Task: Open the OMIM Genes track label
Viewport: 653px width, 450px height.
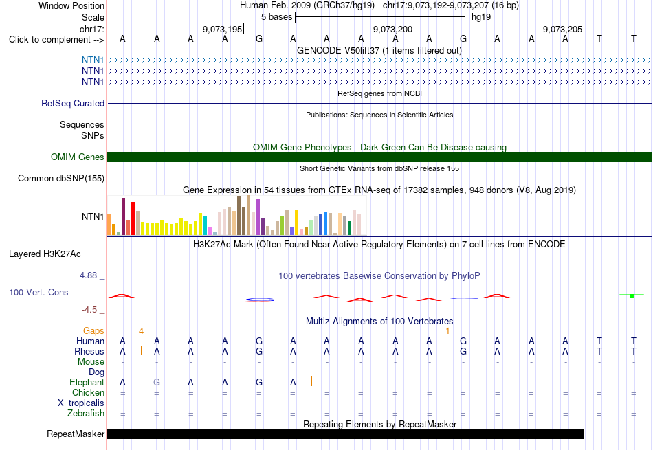Action: click(78, 157)
